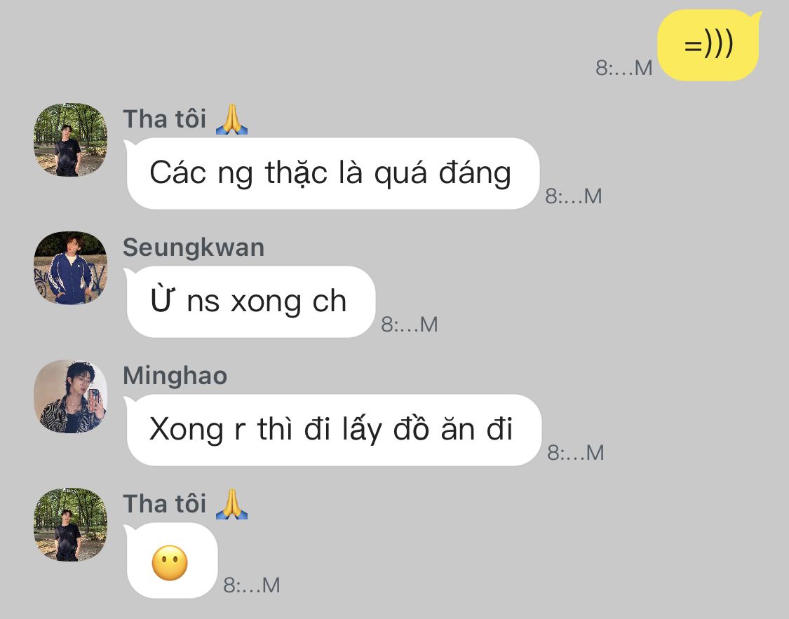Click the timestamp beside the "=)))" bubble
Viewport: 789px width, 619px height.
[623, 68]
